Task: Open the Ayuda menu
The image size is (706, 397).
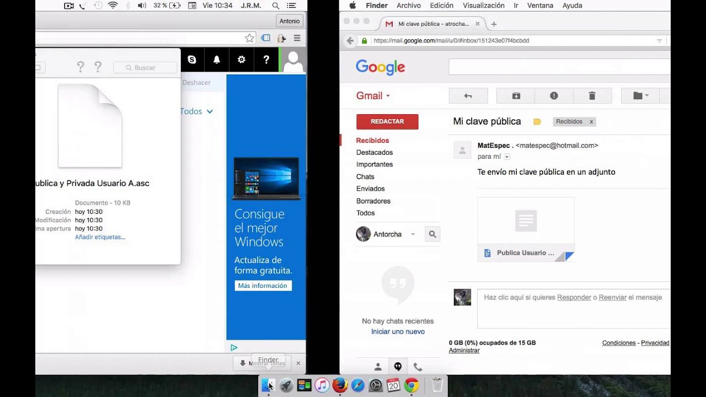Action: (572, 6)
